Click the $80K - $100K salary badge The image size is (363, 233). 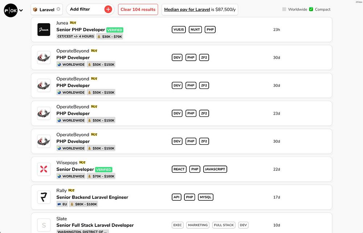(x=83, y=204)
